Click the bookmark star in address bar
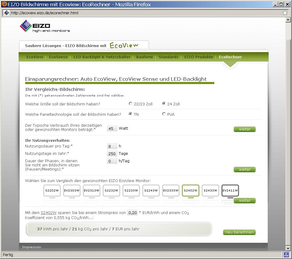The width and height of the screenshot is (292, 259). click(285, 13)
